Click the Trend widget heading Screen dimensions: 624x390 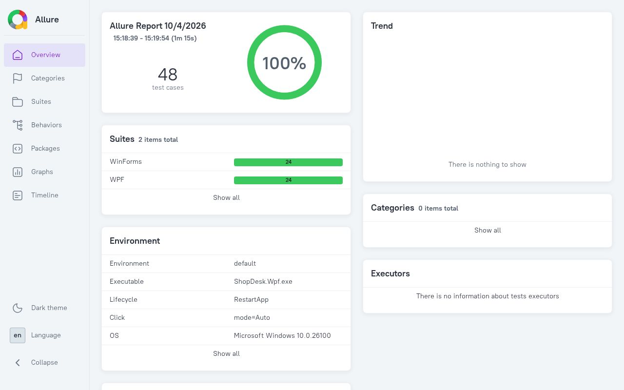(382, 26)
